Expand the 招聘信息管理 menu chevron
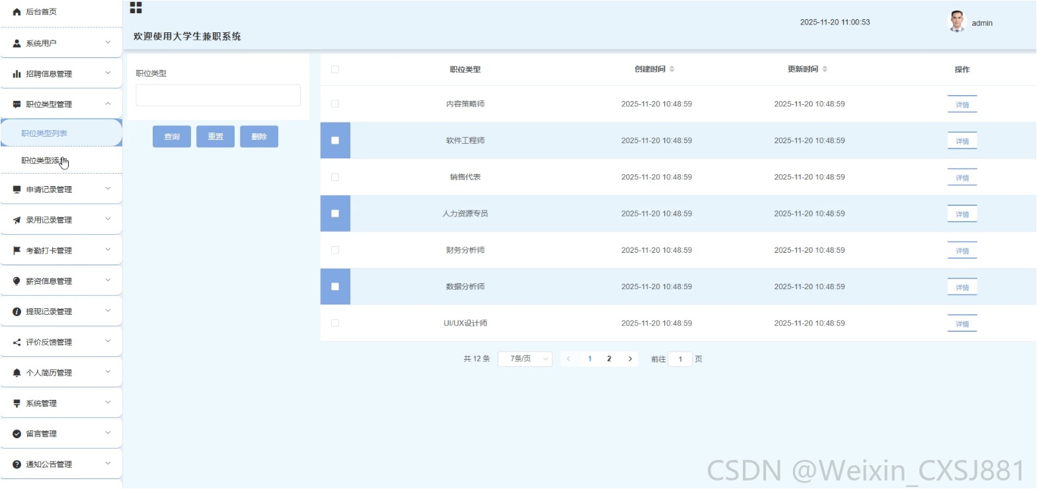Viewport: 1037px width, 489px height. [108, 73]
